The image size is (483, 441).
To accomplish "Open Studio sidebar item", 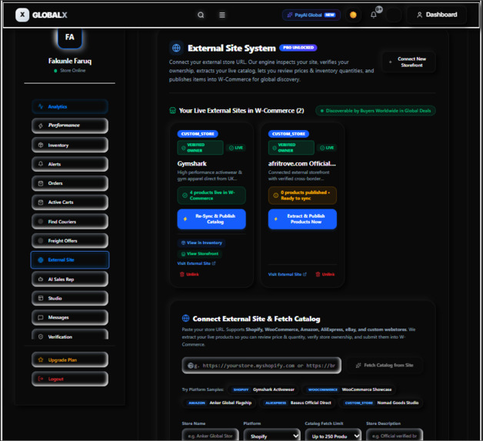I will [x=70, y=299].
